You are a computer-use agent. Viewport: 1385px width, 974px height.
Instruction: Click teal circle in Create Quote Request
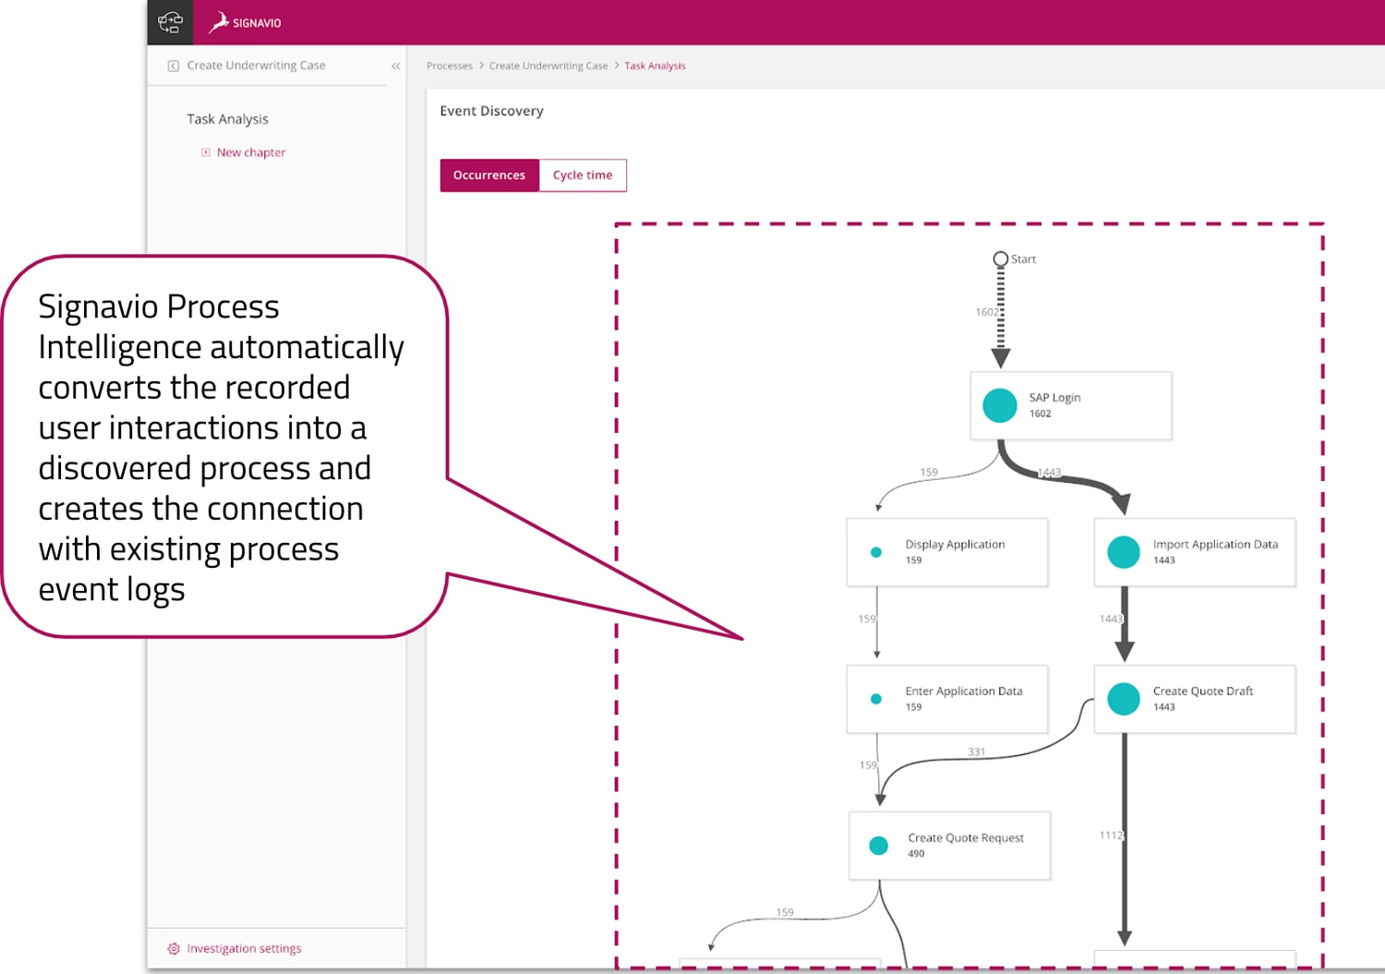[879, 846]
